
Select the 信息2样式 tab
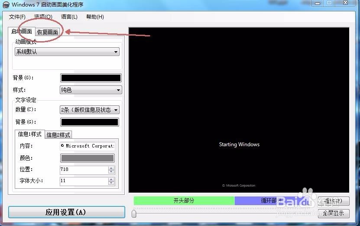coord(58,135)
